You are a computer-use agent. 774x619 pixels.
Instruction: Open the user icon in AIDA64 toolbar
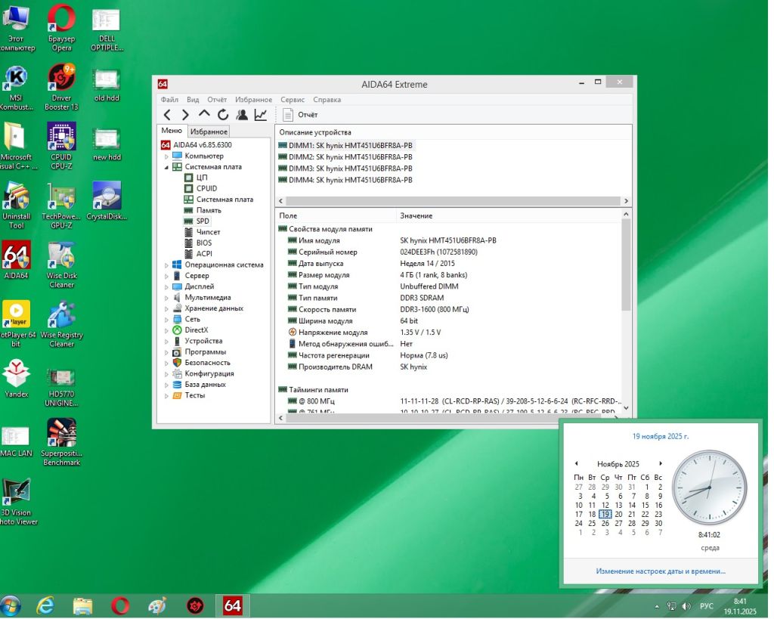pos(242,115)
